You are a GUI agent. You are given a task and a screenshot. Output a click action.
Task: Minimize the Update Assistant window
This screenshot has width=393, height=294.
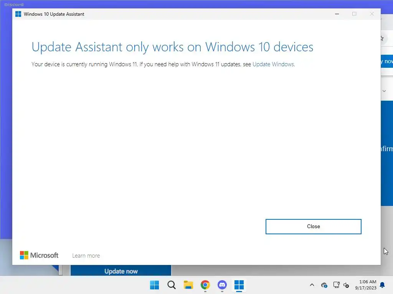pyautogui.click(x=337, y=14)
